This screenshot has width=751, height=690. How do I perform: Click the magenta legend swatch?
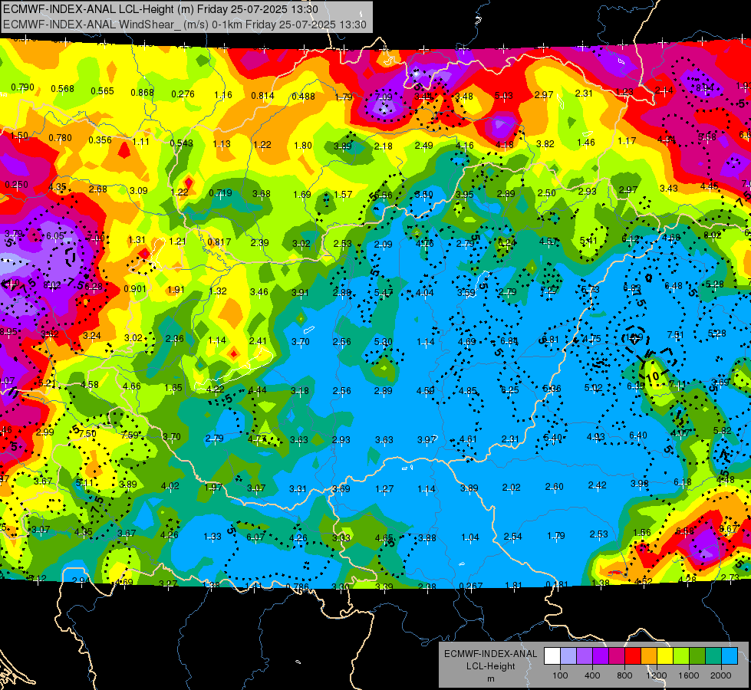(617, 656)
